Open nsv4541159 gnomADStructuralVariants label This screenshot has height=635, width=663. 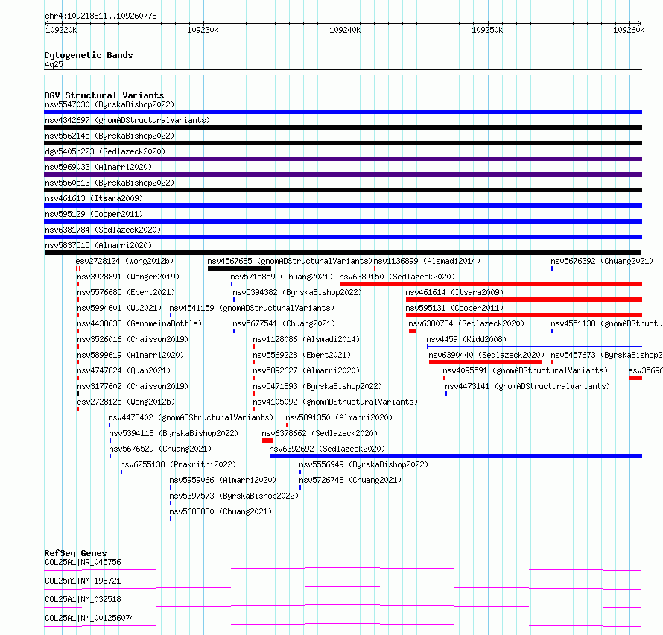click(x=252, y=308)
